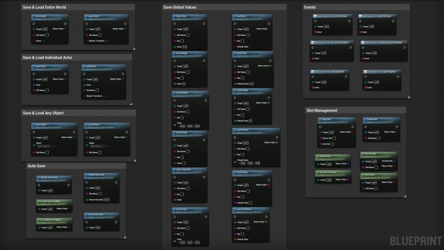Click Out Slot Info pin on Get Slot Info
444x250 pixels.
click(394, 161)
